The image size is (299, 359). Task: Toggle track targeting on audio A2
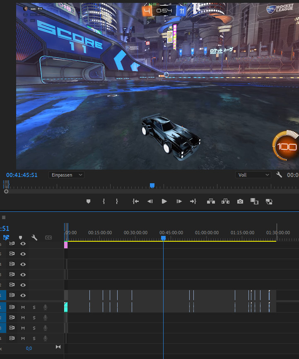(x=3, y=318)
